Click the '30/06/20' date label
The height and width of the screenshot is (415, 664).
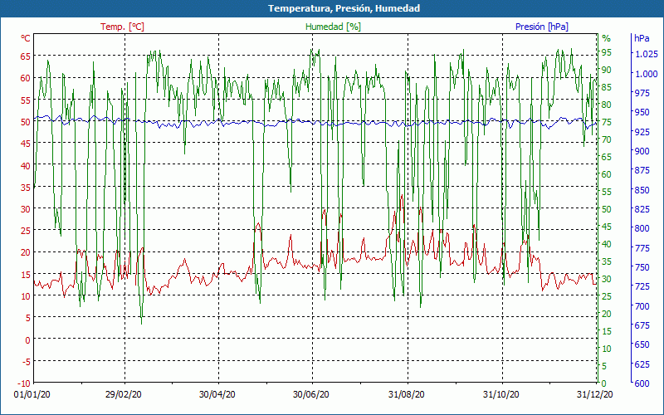pyautogui.click(x=310, y=394)
